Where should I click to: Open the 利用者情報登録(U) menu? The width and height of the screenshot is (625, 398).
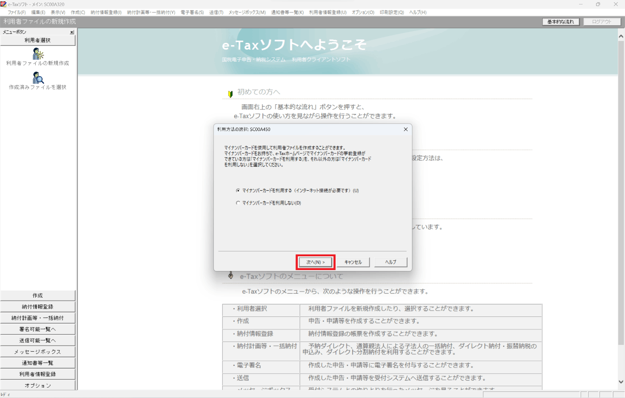click(x=328, y=12)
